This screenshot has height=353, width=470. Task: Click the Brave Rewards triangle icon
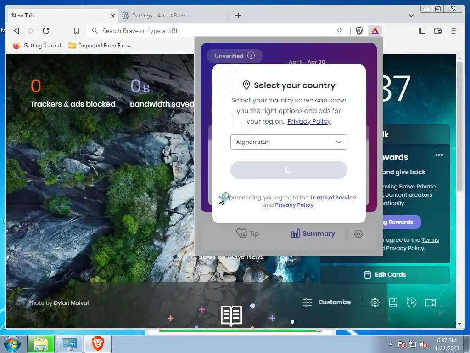[x=375, y=31]
